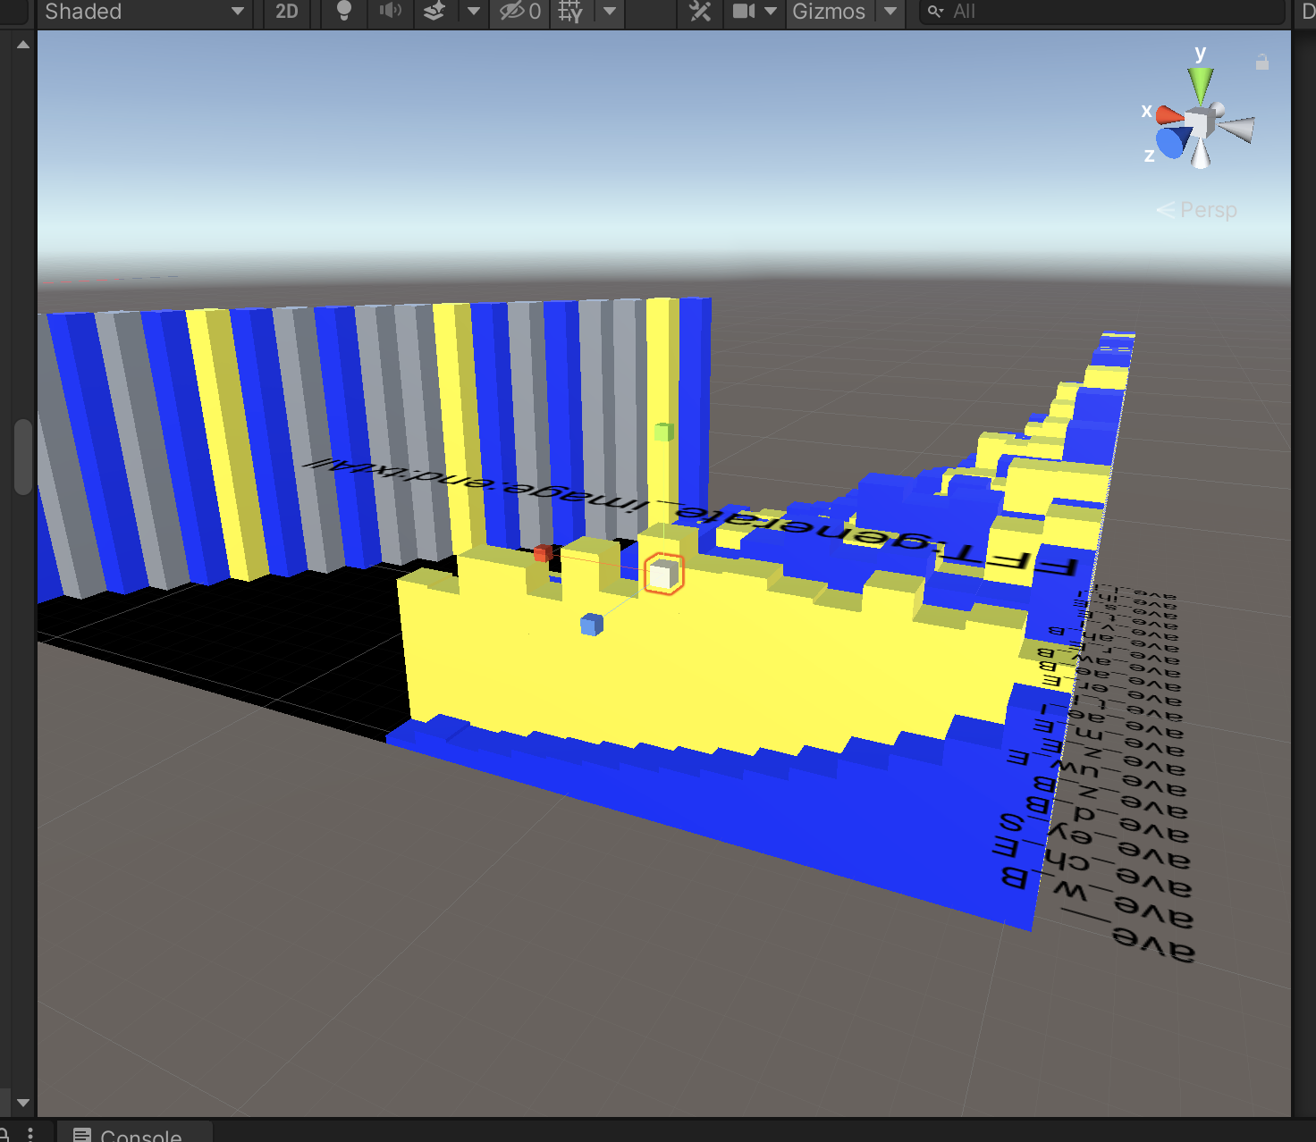
Task: Toggle 2D view mode
Action: (x=286, y=12)
